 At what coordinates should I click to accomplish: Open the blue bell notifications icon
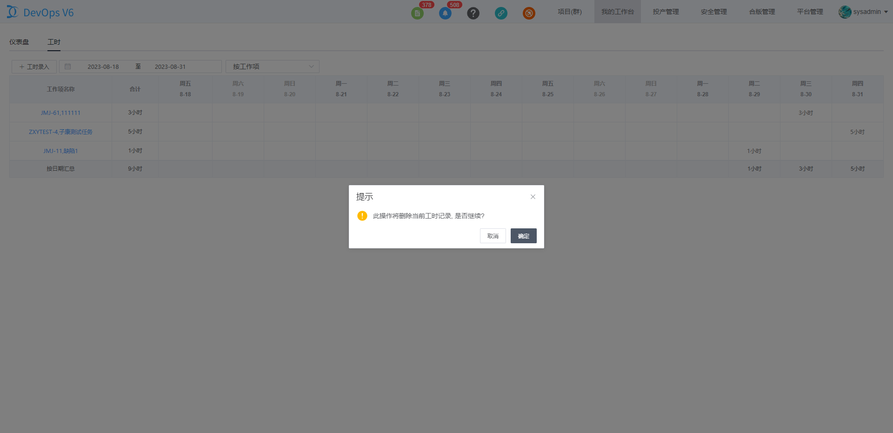pyautogui.click(x=445, y=13)
